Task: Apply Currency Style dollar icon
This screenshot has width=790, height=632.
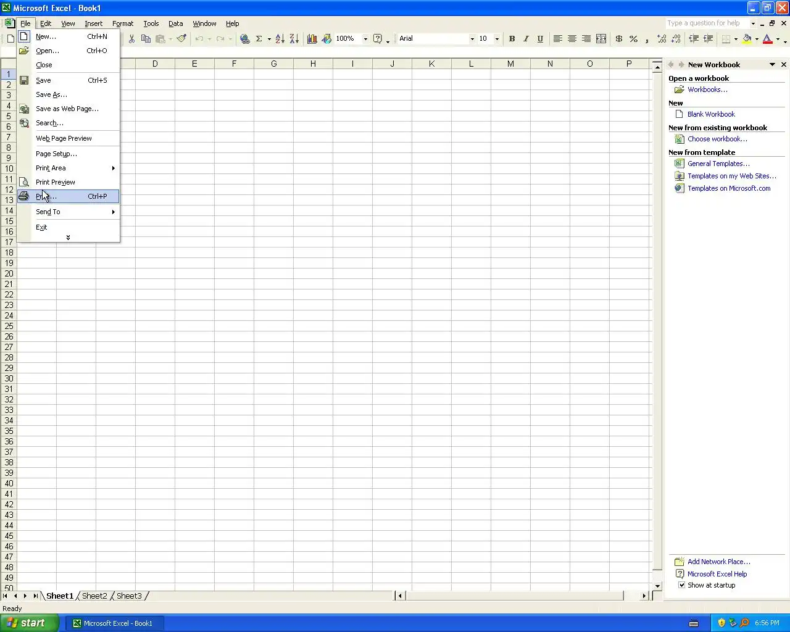Action: [x=619, y=38]
